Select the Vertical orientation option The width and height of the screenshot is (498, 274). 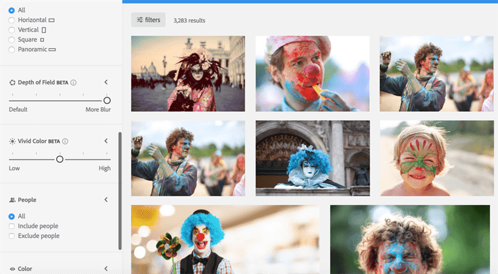pyautogui.click(x=12, y=30)
